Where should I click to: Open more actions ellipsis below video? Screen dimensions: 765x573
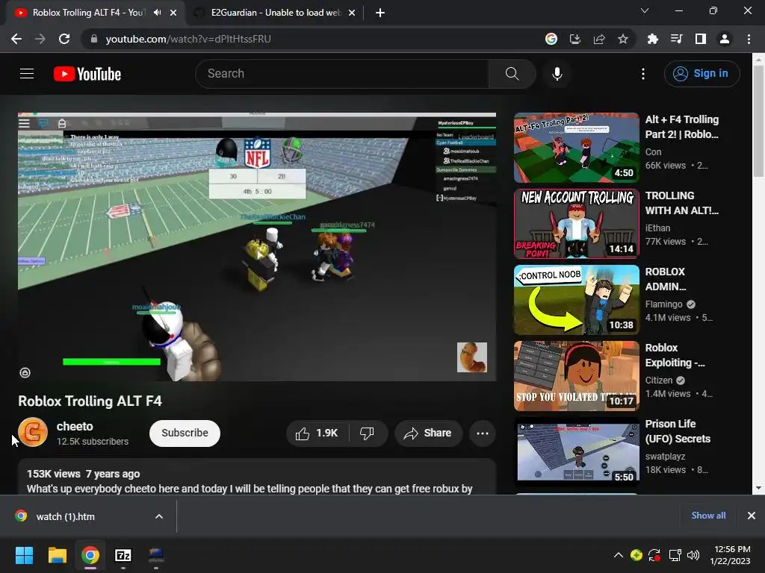(483, 433)
